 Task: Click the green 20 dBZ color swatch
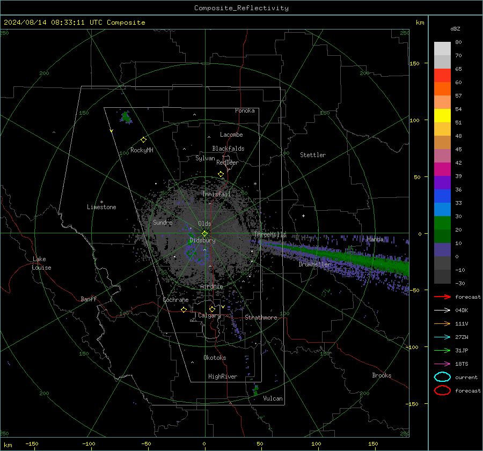[x=442, y=223]
